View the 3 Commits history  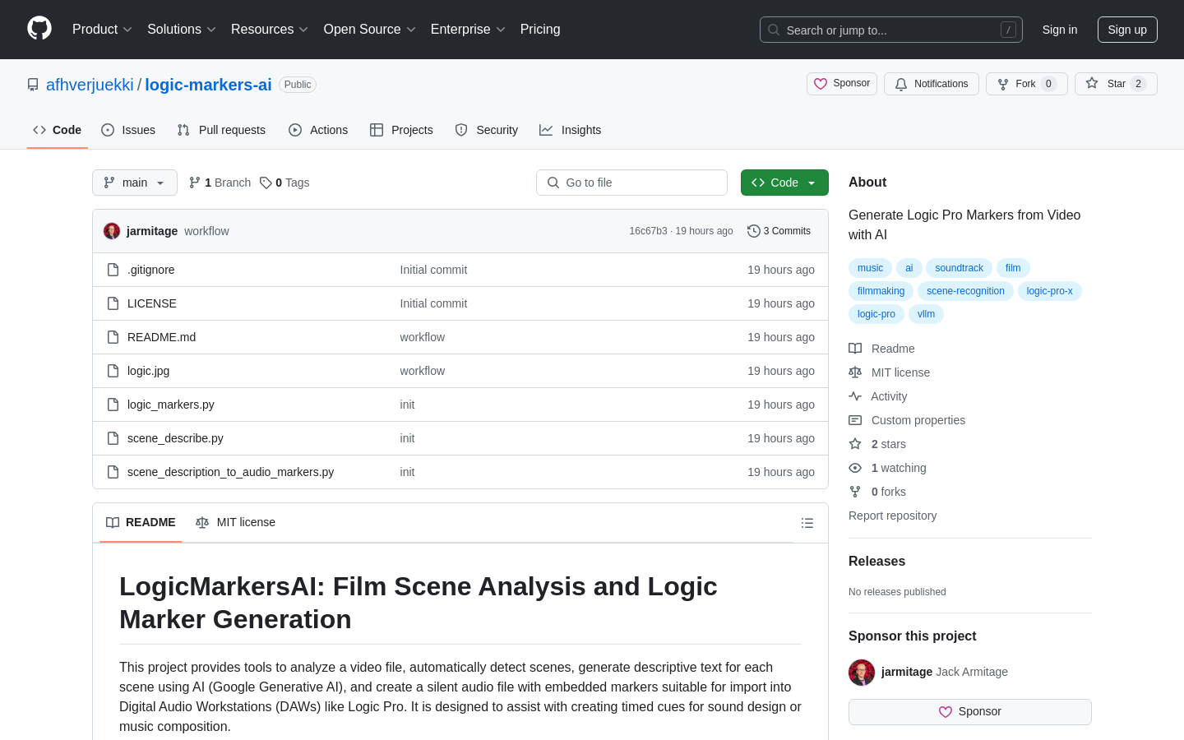(x=779, y=231)
